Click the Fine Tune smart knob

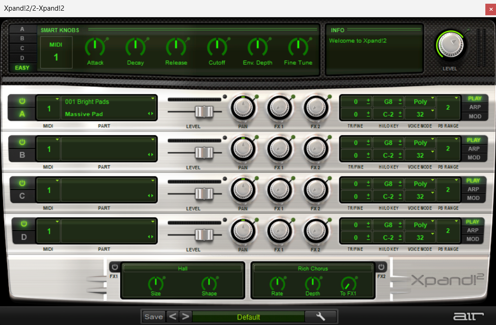click(299, 47)
